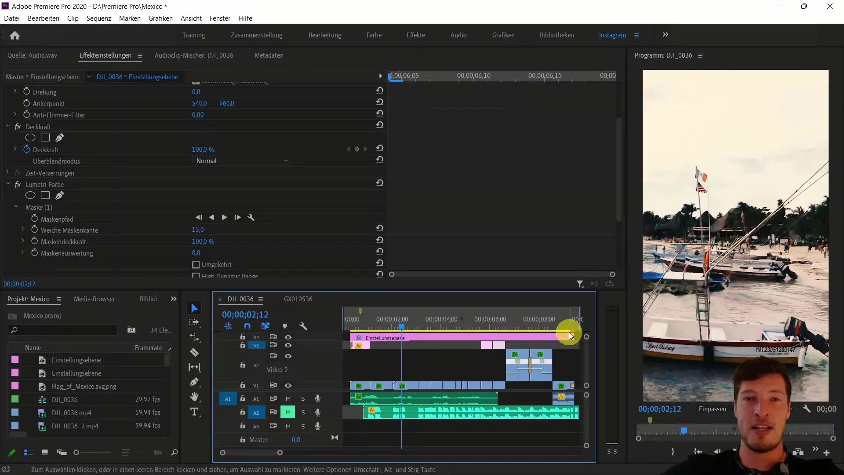The width and height of the screenshot is (844, 475).
Task: Solo audio track A3
Action: (303, 426)
